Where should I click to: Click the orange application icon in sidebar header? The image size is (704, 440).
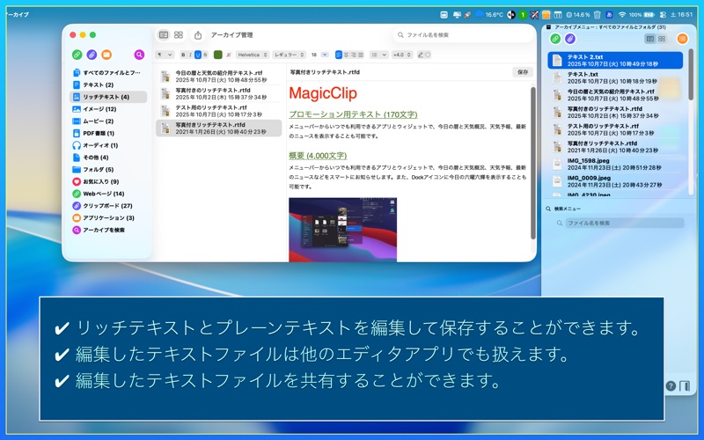click(x=106, y=55)
